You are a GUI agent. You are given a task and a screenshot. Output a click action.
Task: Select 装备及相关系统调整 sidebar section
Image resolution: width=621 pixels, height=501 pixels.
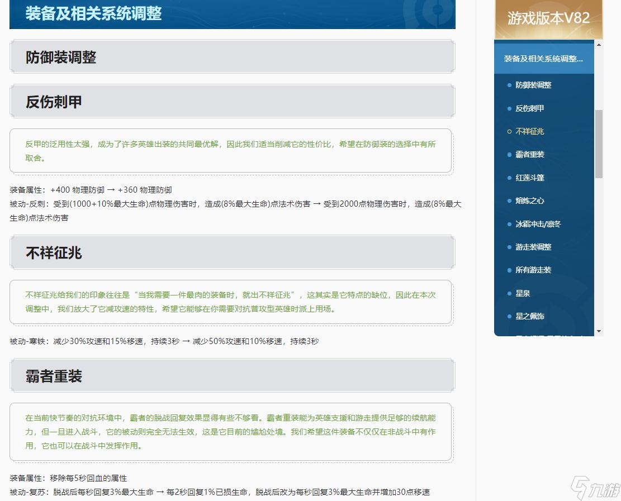click(x=543, y=59)
